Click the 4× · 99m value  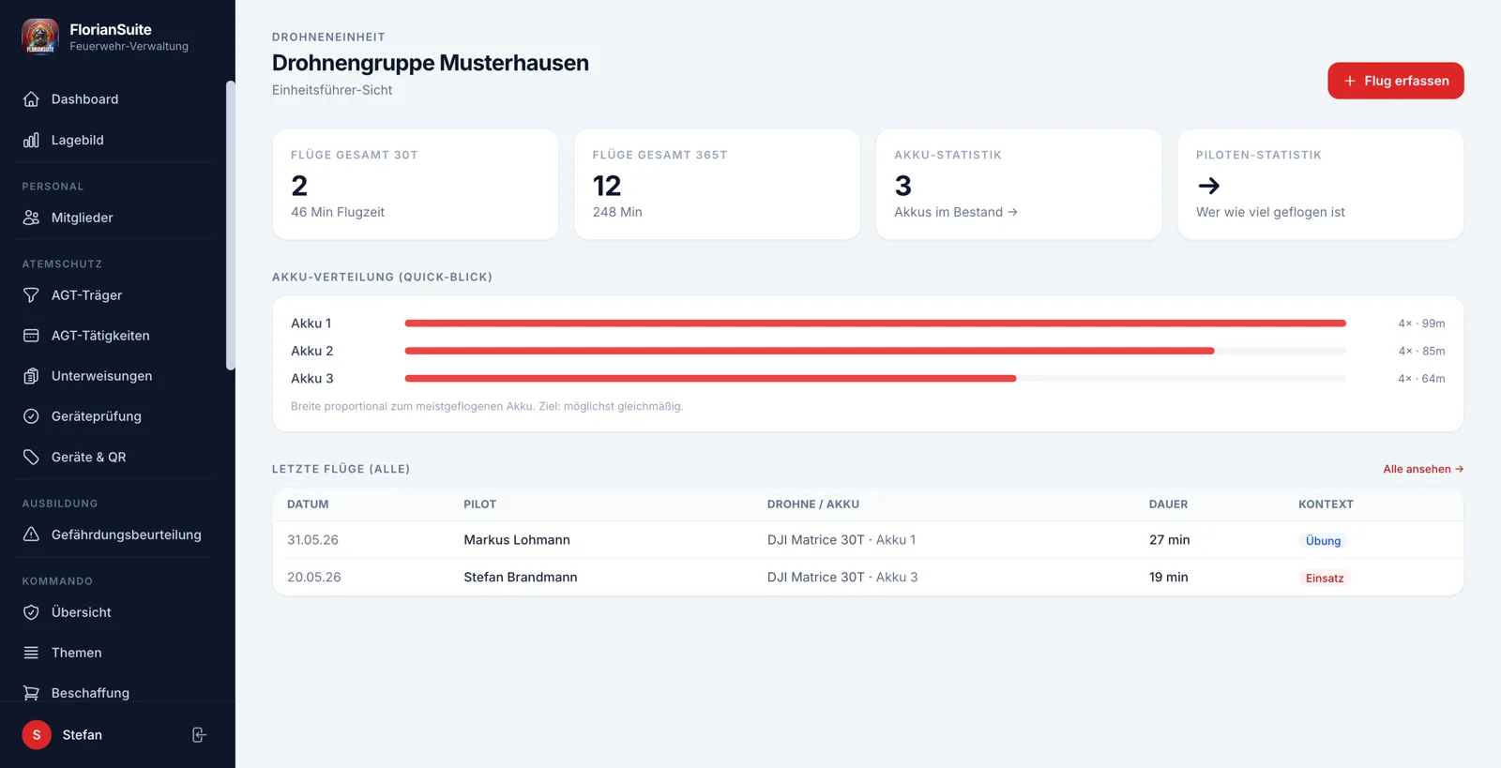click(x=1421, y=324)
